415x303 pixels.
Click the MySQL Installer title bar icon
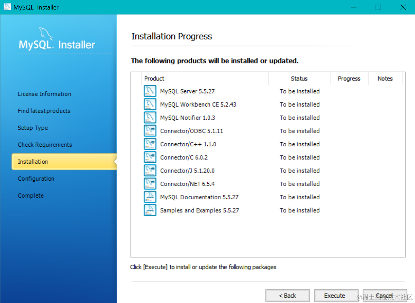coord(7,7)
